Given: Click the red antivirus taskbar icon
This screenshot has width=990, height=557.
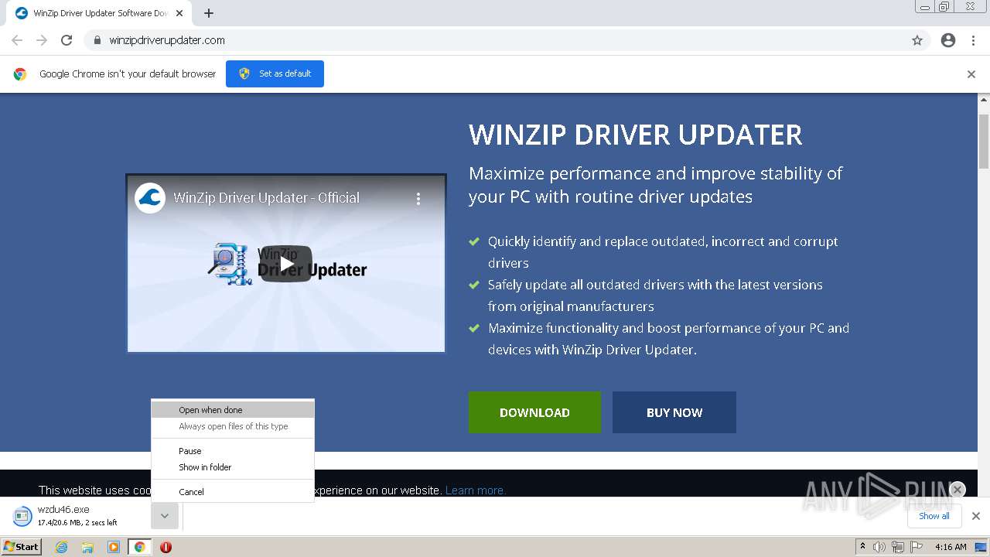Looking at the screenshot, I should 166,547.
